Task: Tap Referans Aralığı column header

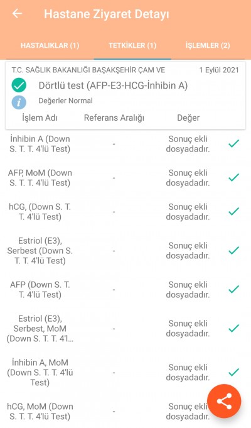Action: pos(114,118)
